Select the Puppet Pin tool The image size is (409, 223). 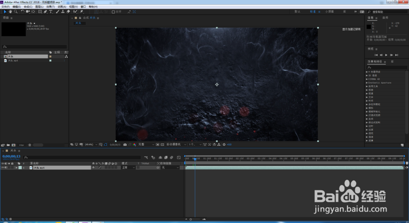click(x=81, y=12)
